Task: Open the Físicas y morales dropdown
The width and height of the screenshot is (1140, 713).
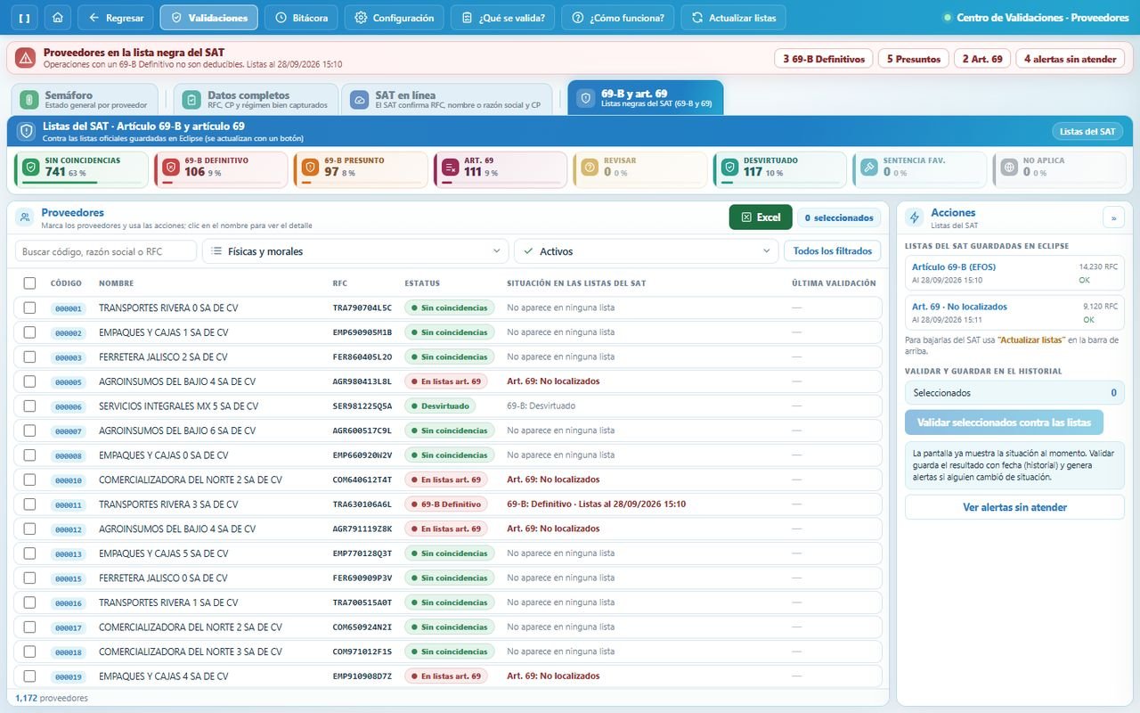Action: (x=355, y=251)
